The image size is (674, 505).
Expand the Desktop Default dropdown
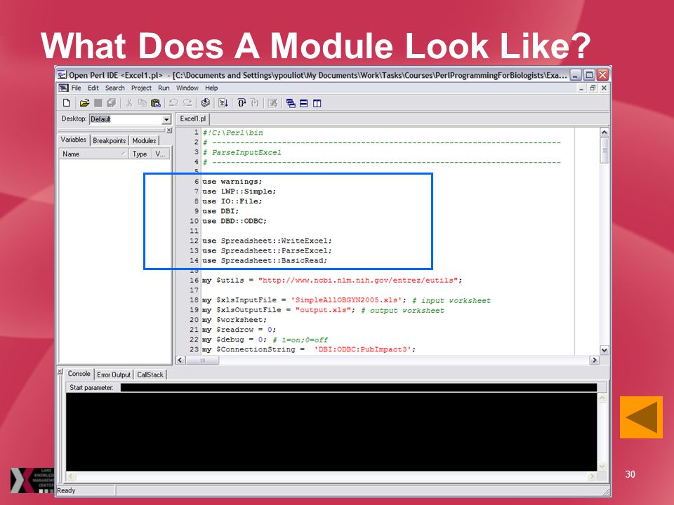[x=166, y=119]
